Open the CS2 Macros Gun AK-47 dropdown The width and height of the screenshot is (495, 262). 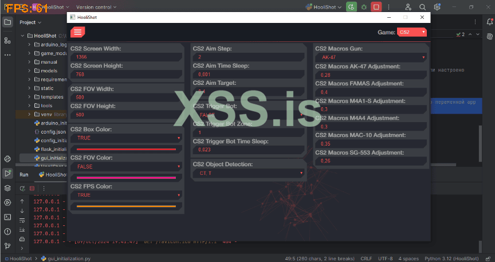(x=371, y=57)
